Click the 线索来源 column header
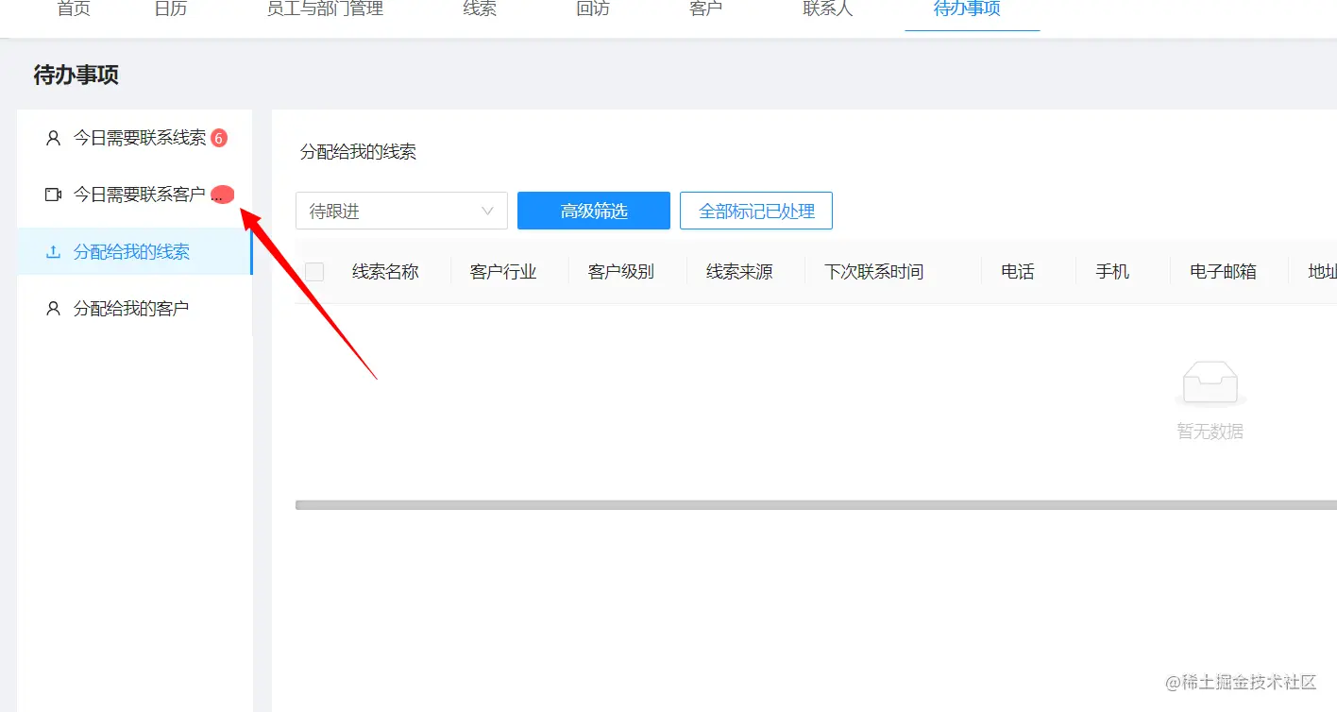Screen dimensions: 1337x712 739,272
